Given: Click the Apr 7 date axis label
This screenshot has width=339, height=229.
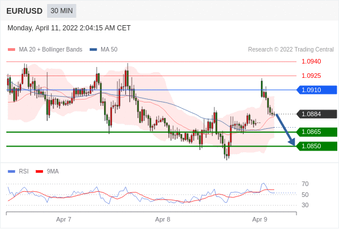Looking at the screenshot, I should (64, 219).
